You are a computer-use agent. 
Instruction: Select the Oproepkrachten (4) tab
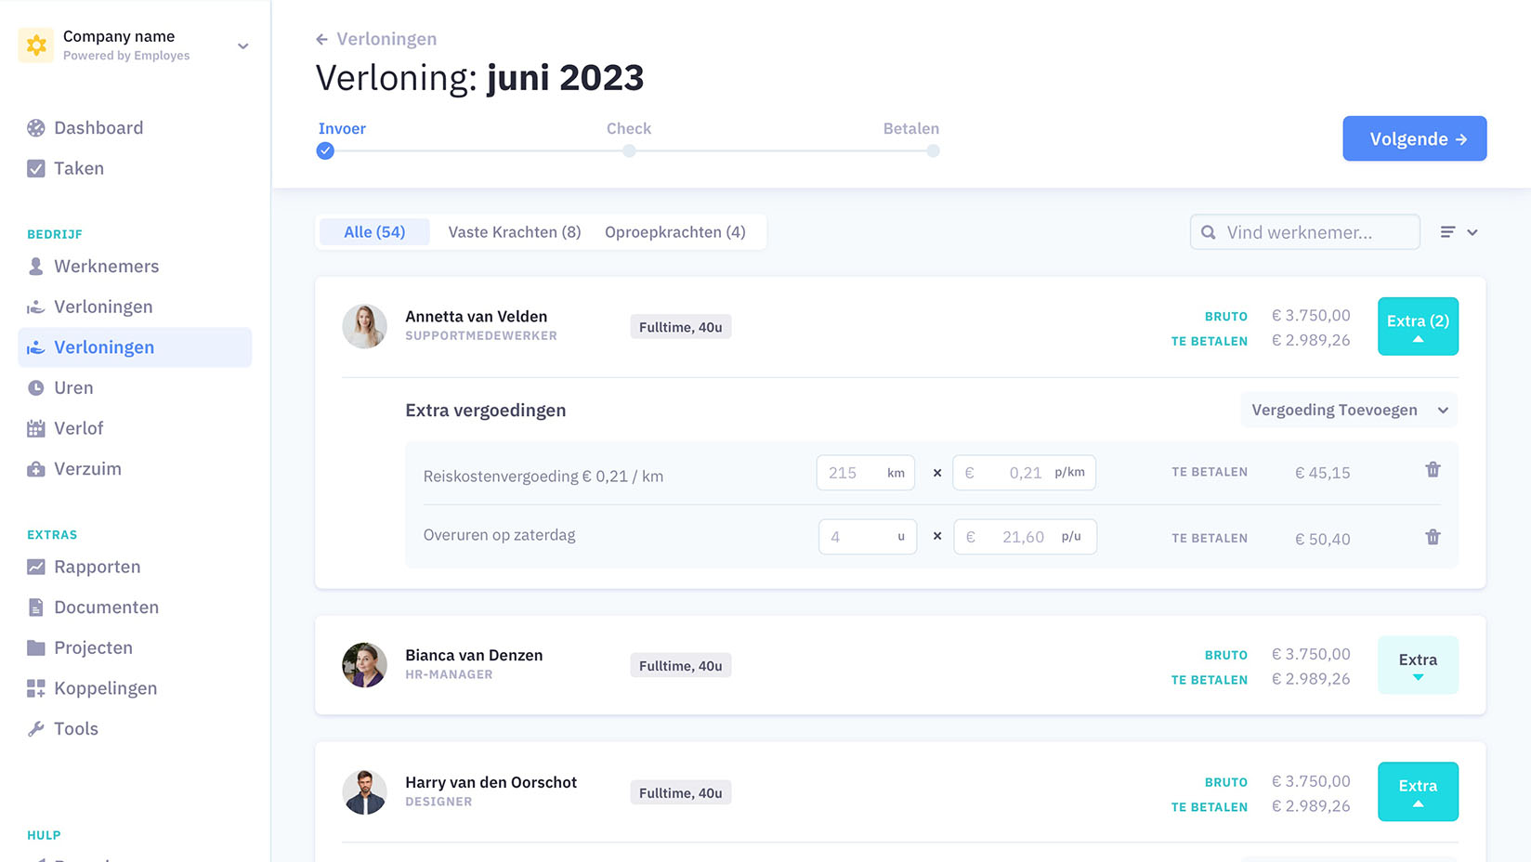(674, 232)
